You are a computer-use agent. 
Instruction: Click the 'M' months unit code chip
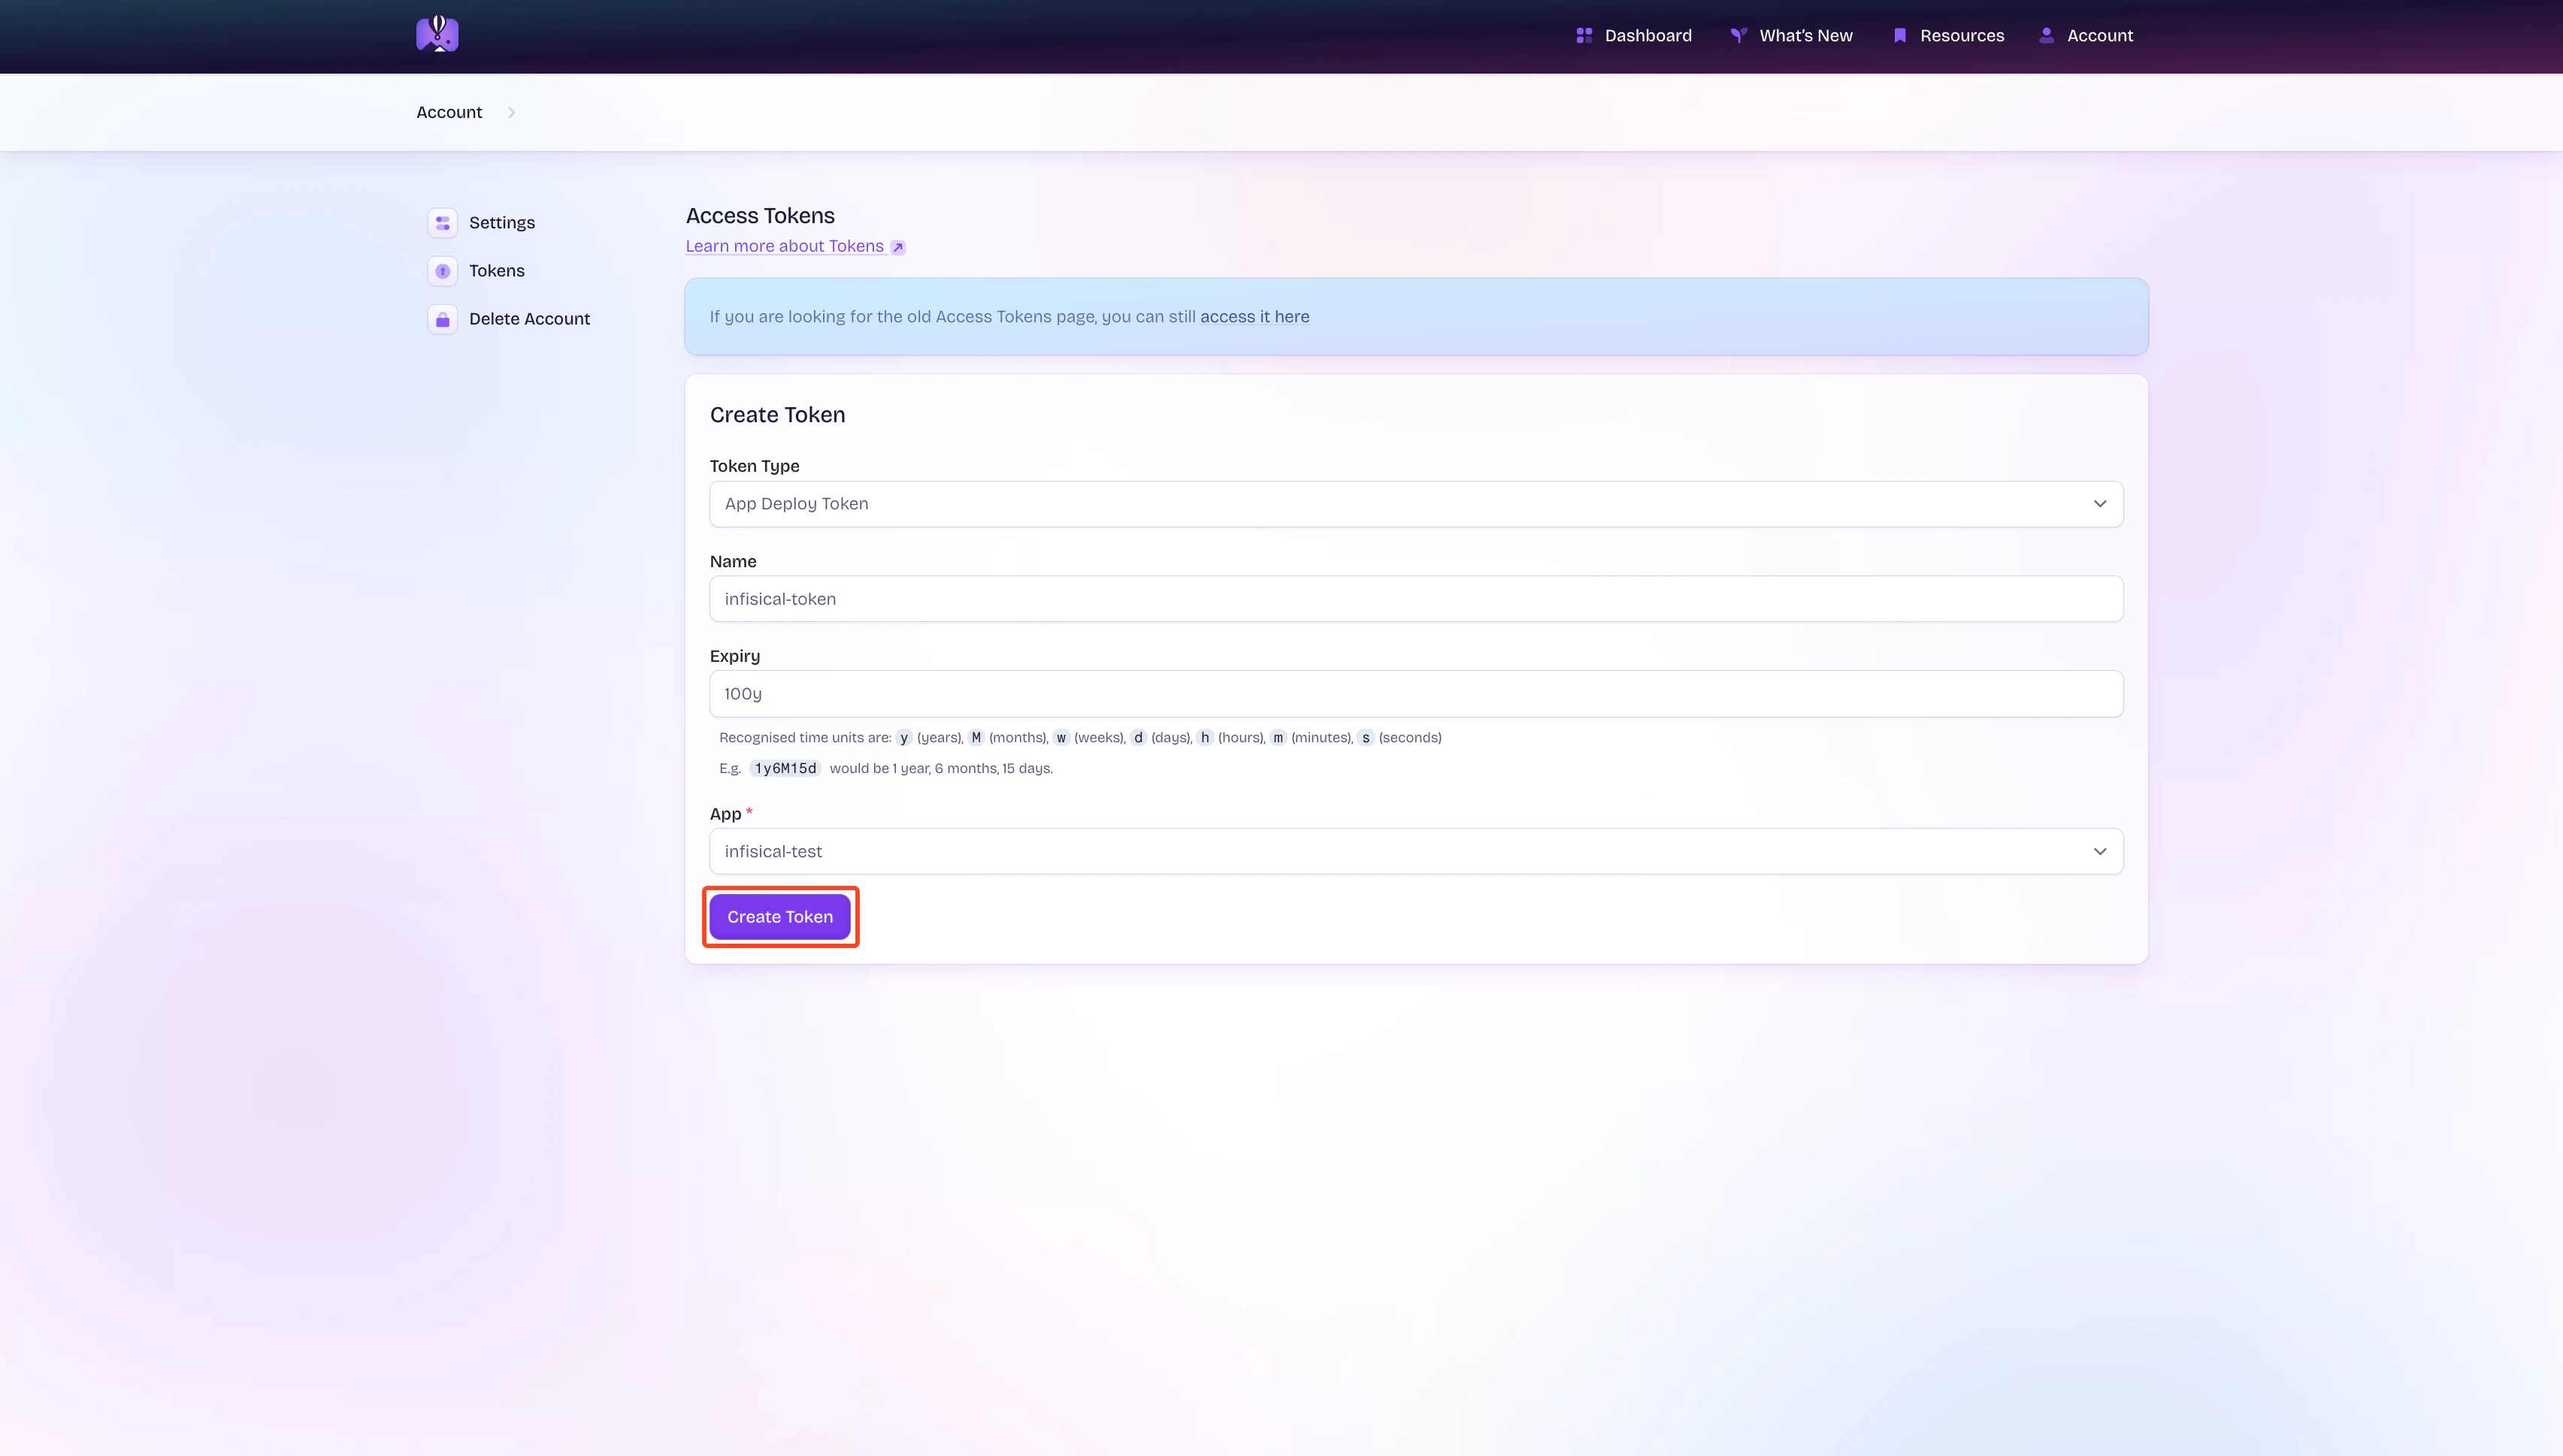[976, 738]
